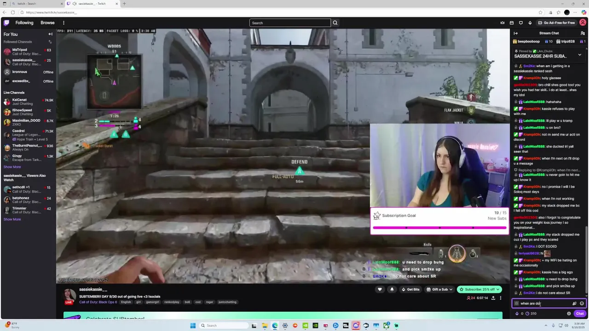This screenshot has height=331, width=589.
Task: Click sassiekassie's channel avatar with LIVE badge
Action: point(69,296)
